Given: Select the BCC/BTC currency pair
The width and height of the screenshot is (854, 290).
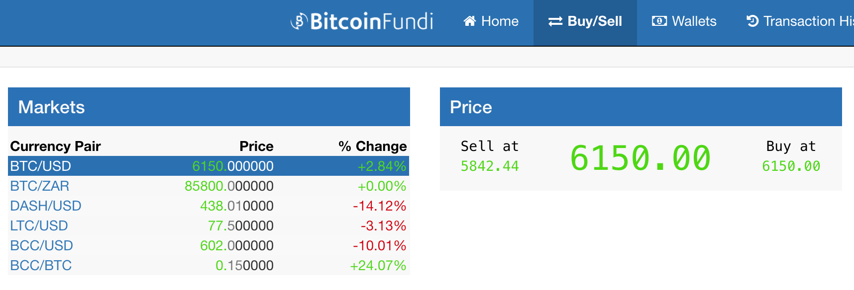Looking at the screenshot, I should [x=41, y=265].
